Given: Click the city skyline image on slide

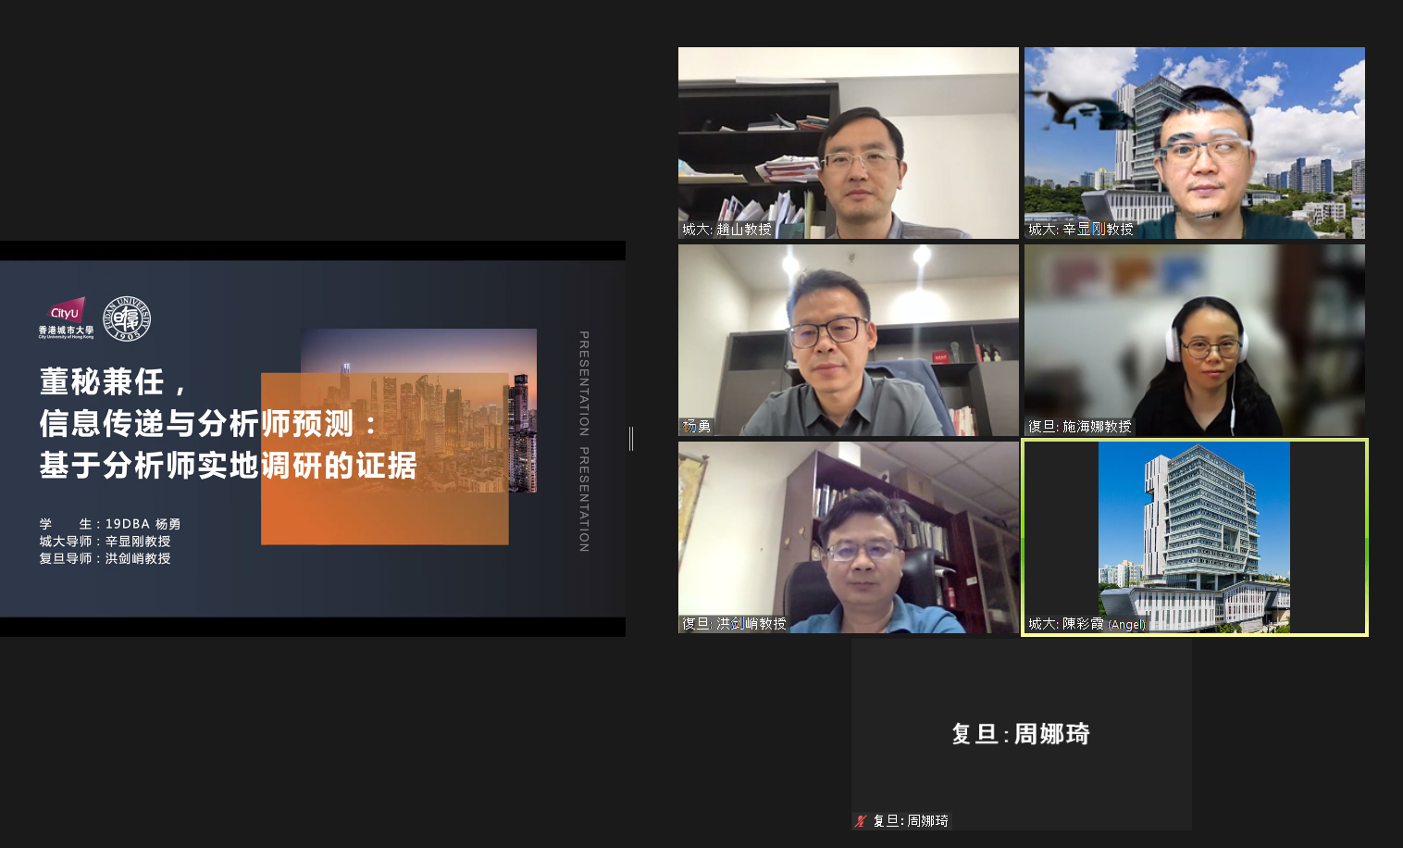Looking at the screenshot, I should click(418, 410).
